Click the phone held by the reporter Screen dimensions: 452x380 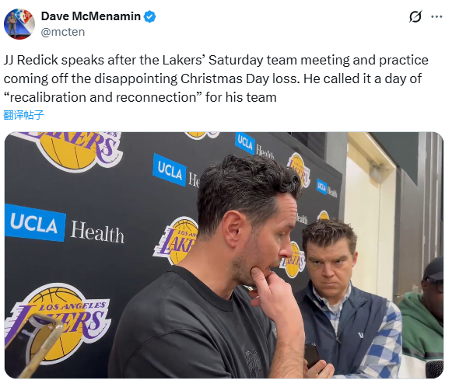click(312, 356)
